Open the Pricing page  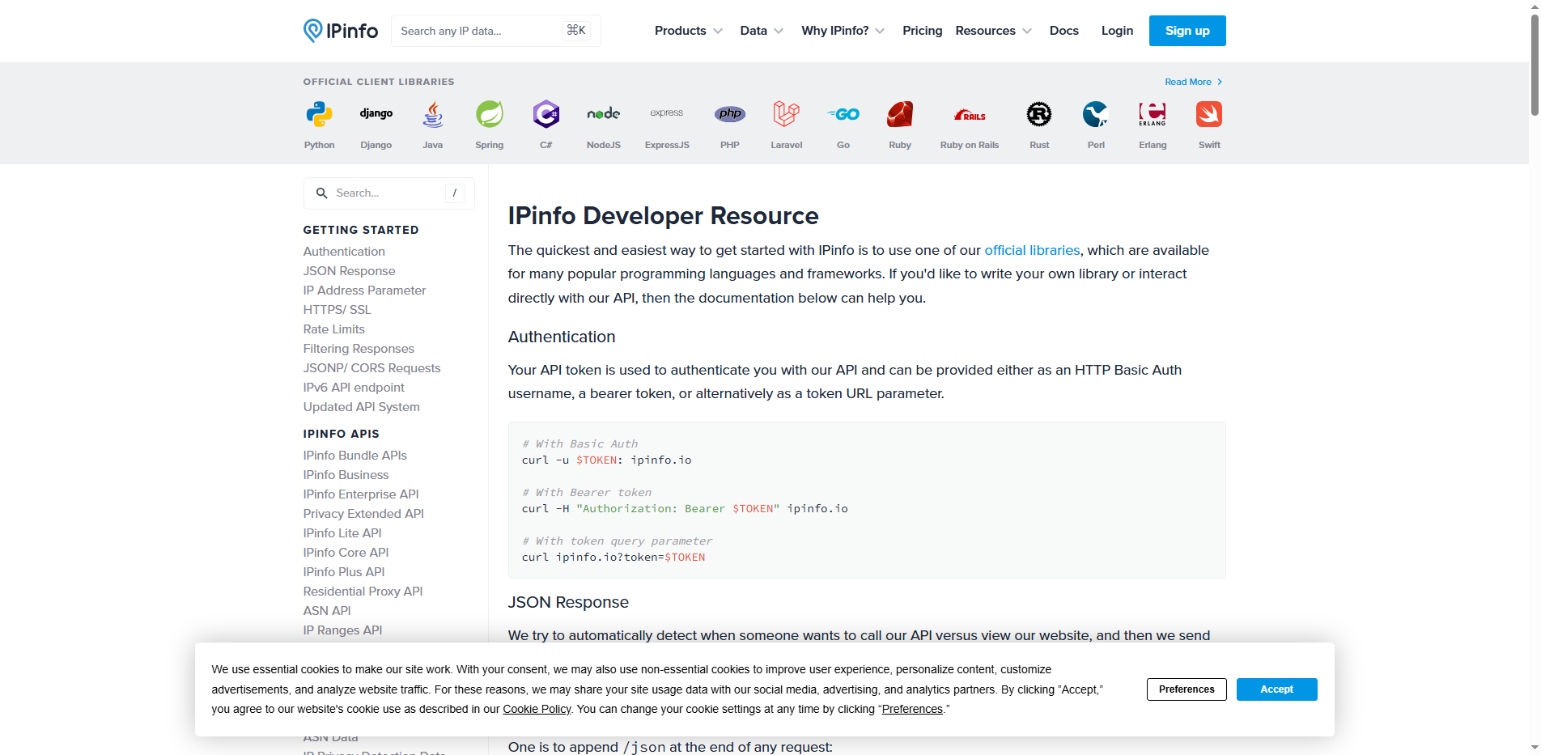[x=922, y=30]
